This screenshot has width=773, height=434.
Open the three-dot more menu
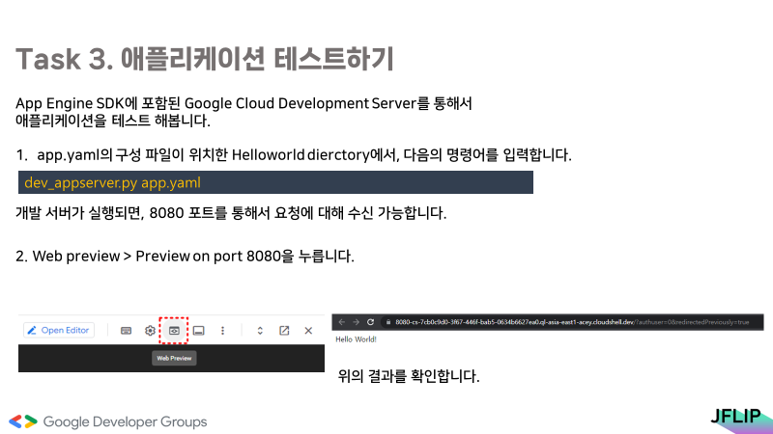pyautogui.click(x=222, y=331)
